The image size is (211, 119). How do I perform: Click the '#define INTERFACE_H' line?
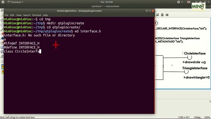coord(22,47)
